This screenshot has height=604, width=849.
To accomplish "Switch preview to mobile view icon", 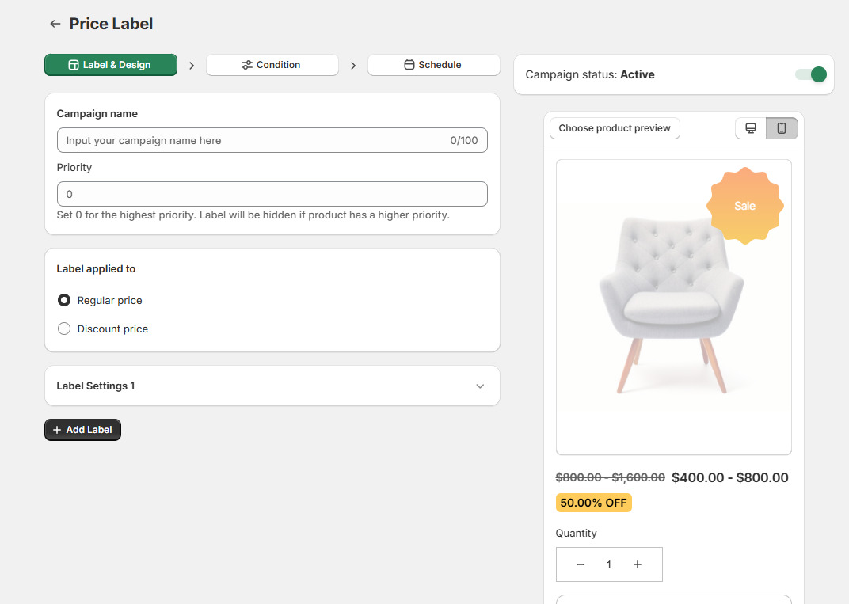I will click(782, 128).
